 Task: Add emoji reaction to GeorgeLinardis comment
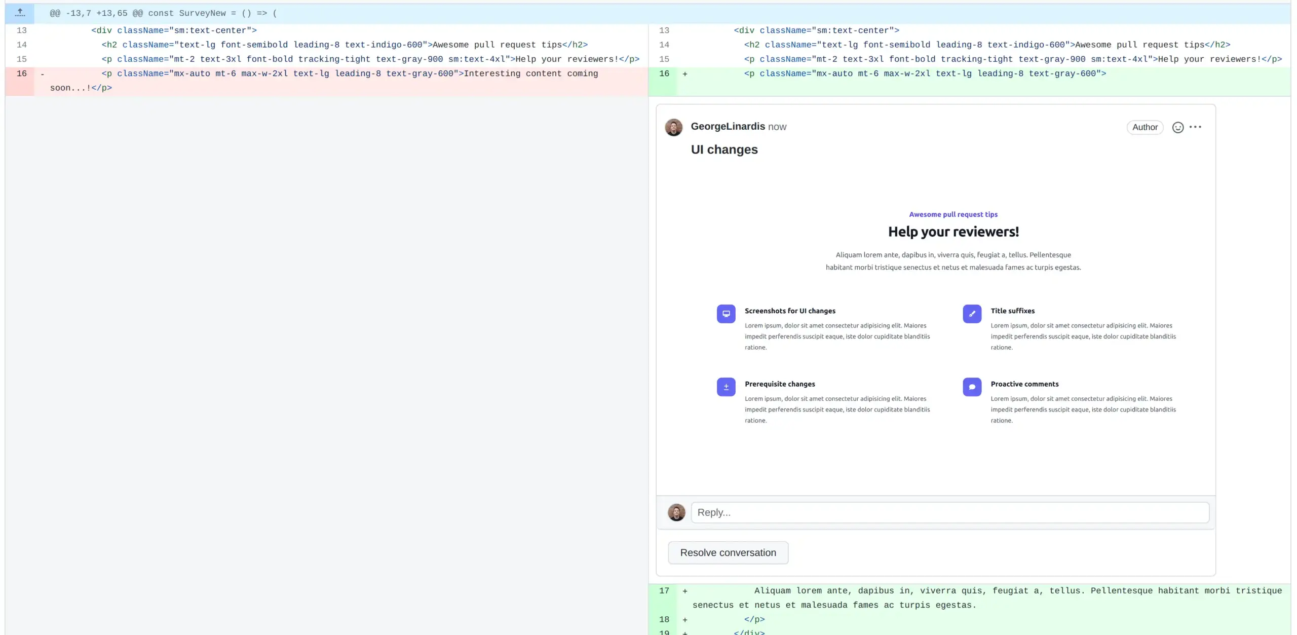pyautogui.click(x=1178, y=127)
